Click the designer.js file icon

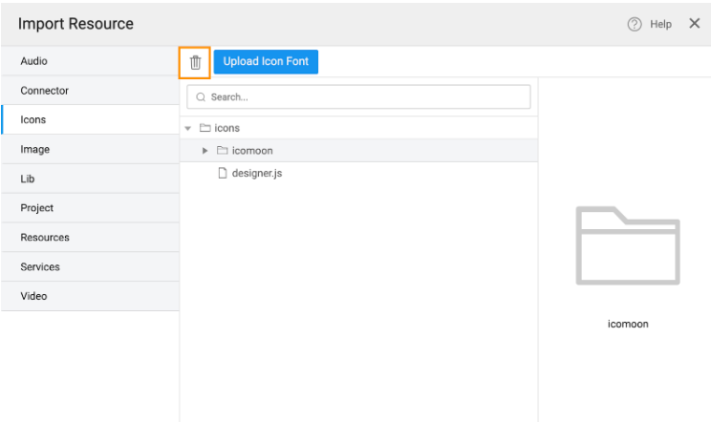[222, 173]
